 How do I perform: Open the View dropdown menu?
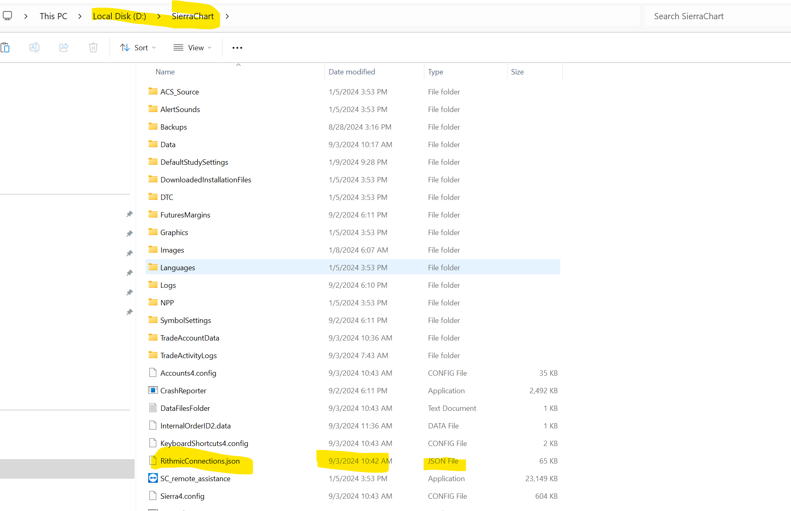click(192, 48)
